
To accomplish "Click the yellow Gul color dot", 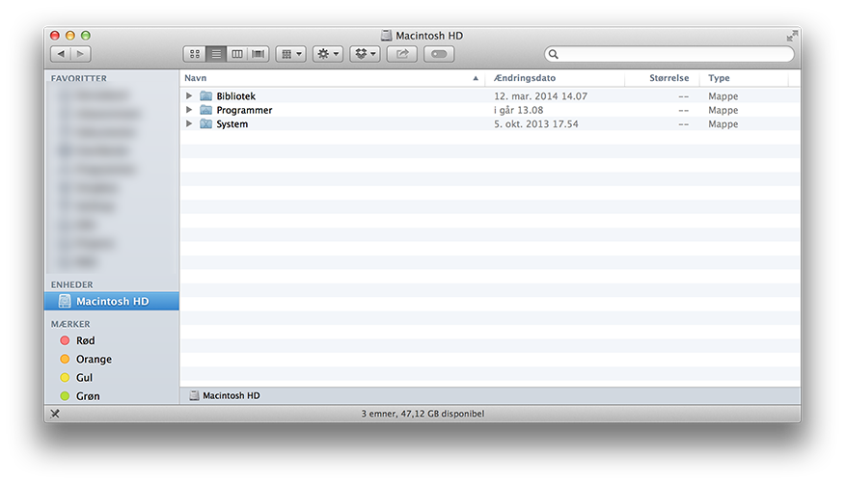I will (x=65, y=377).
